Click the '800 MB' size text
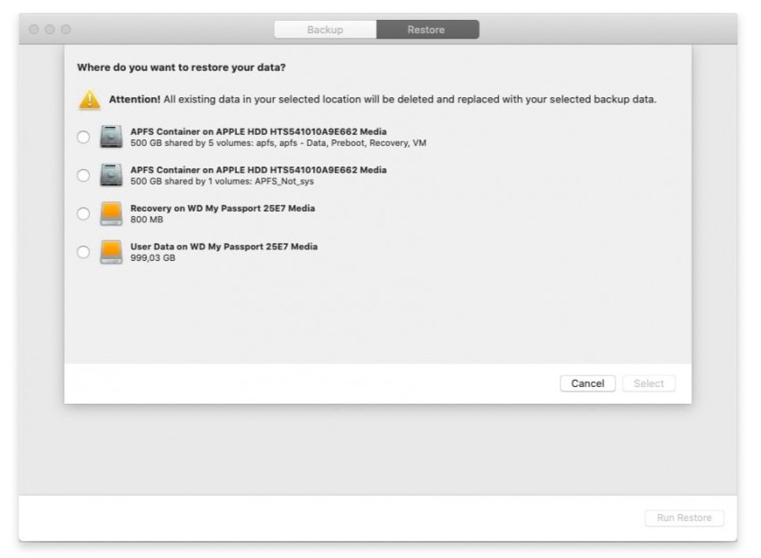This screenshot has width=761, height=558. point(147,220)
